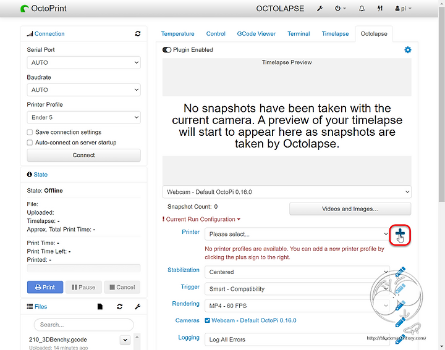Viewport: 445px width, 350px height.
Task: Click the Logging label link
Action: (x=189, y=337)
